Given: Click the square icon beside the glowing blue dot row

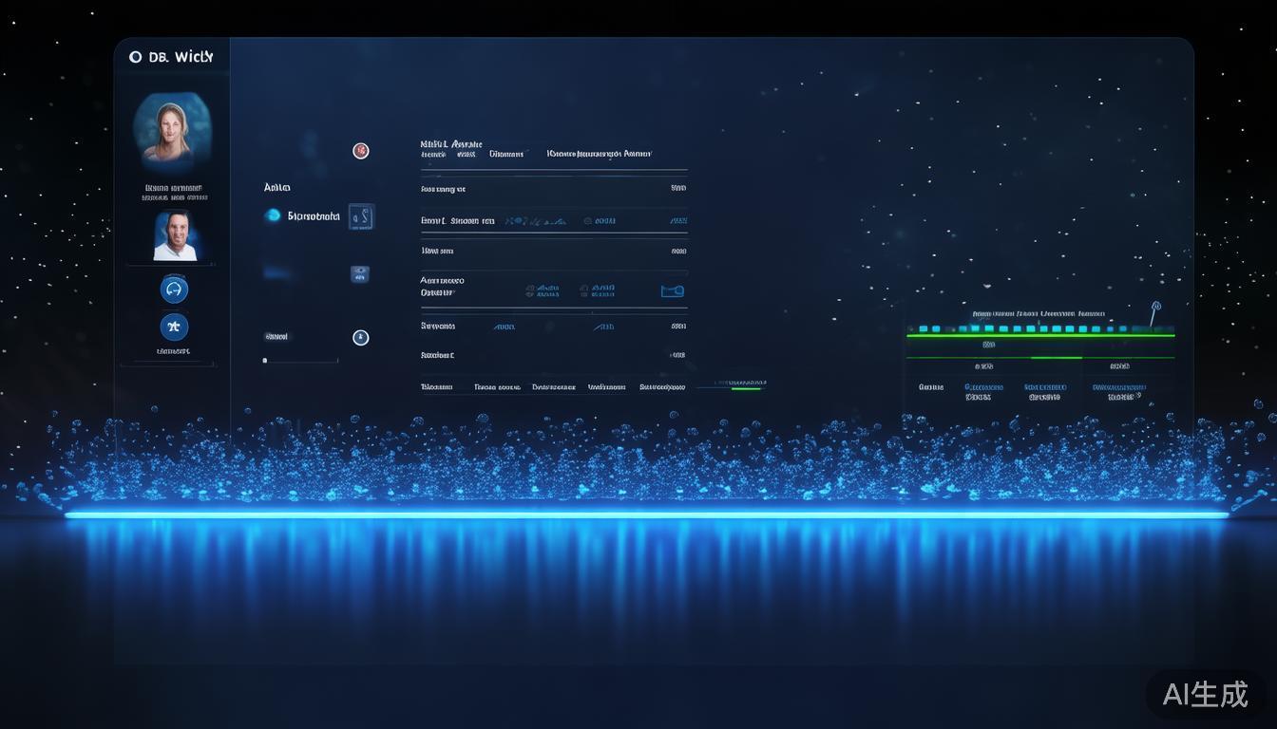Looking at the screenshot, I should [x=361, y=217].
